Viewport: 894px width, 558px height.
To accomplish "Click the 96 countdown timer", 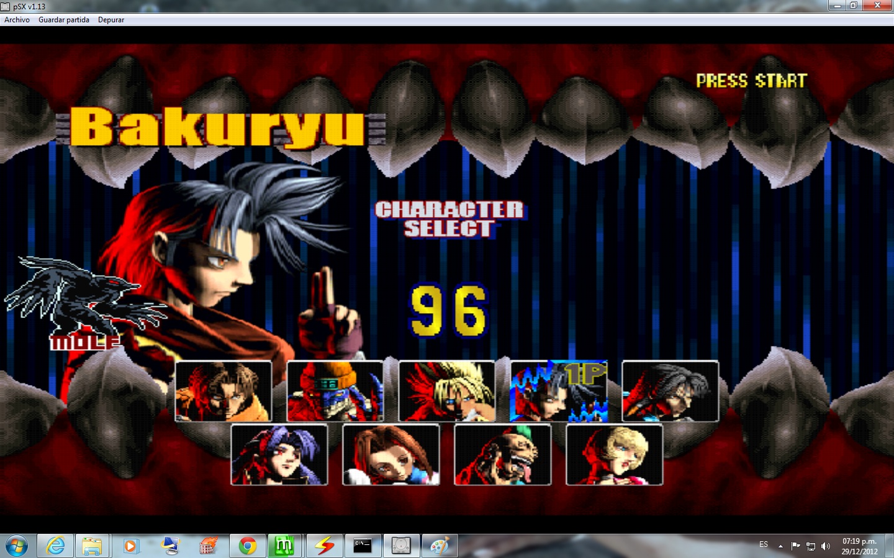I will pos(448,310).
